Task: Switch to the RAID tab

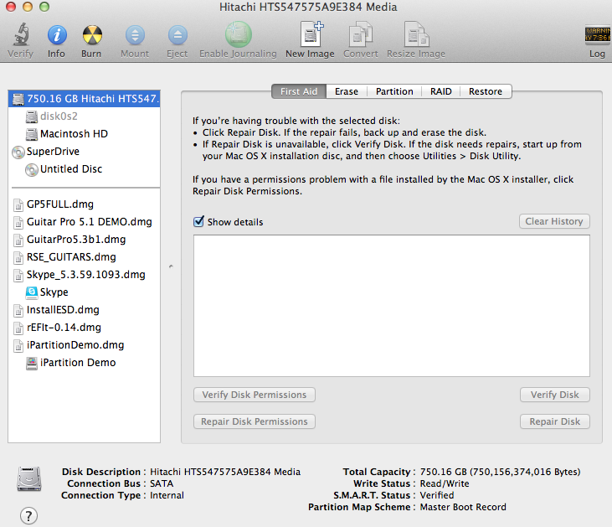Action: coord(441,91)
